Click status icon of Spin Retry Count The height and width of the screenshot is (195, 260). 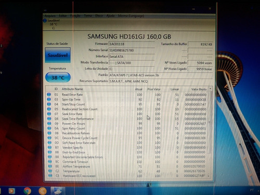(49, 128)
